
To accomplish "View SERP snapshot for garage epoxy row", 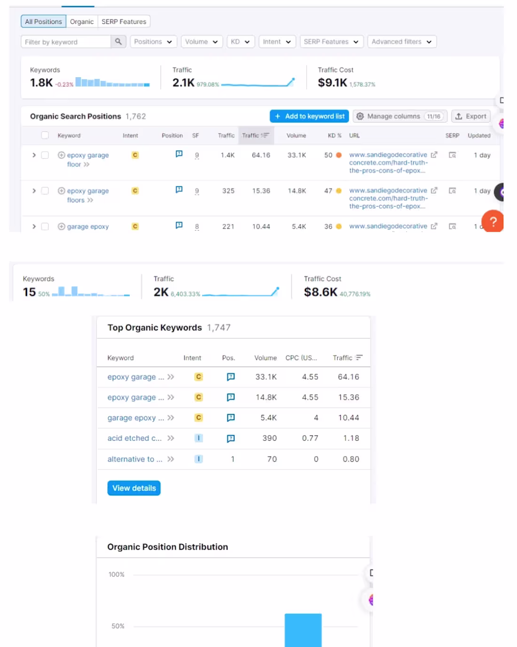I will [x=452, y=226].
